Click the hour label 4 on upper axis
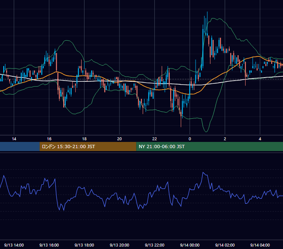The image size is (283, 249). click(x=260, y=139)
